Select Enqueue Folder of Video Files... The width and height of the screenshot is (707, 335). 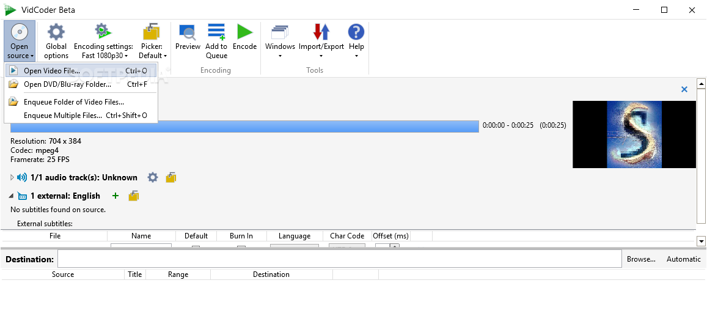click(x=81, y=102)
